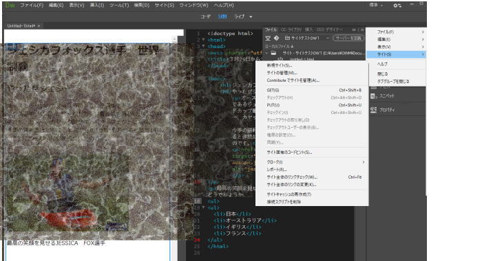Open the ウィンドウ(W) menu in menu bar
Screen dimensions: 482x261
(x=193, y=5)
